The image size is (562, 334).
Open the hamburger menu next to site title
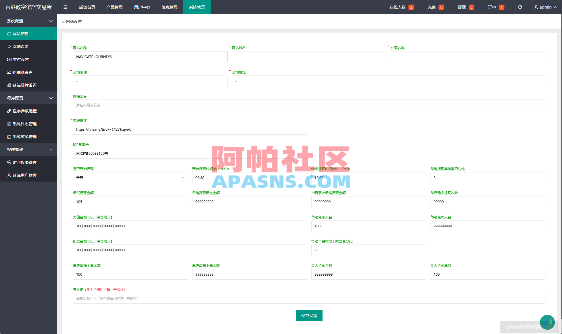point(65,7)
